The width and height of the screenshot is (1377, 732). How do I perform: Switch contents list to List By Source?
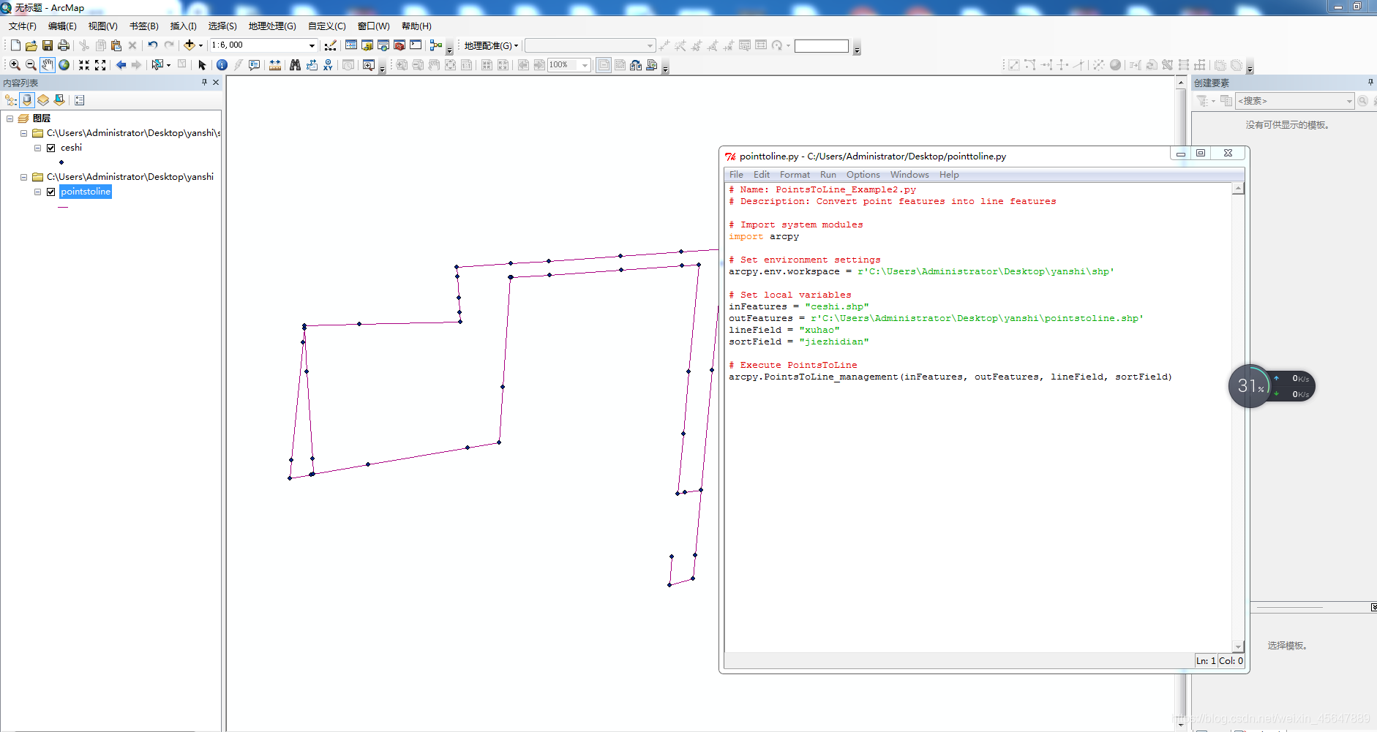coord(27,100)
